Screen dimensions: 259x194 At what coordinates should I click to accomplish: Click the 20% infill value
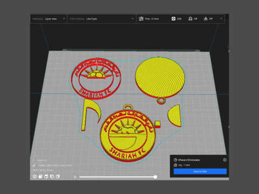point(179,19)
